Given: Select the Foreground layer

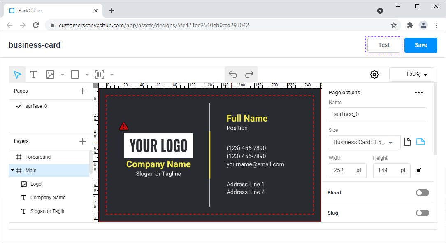Looking at the screenshot, I should (38, 157).
